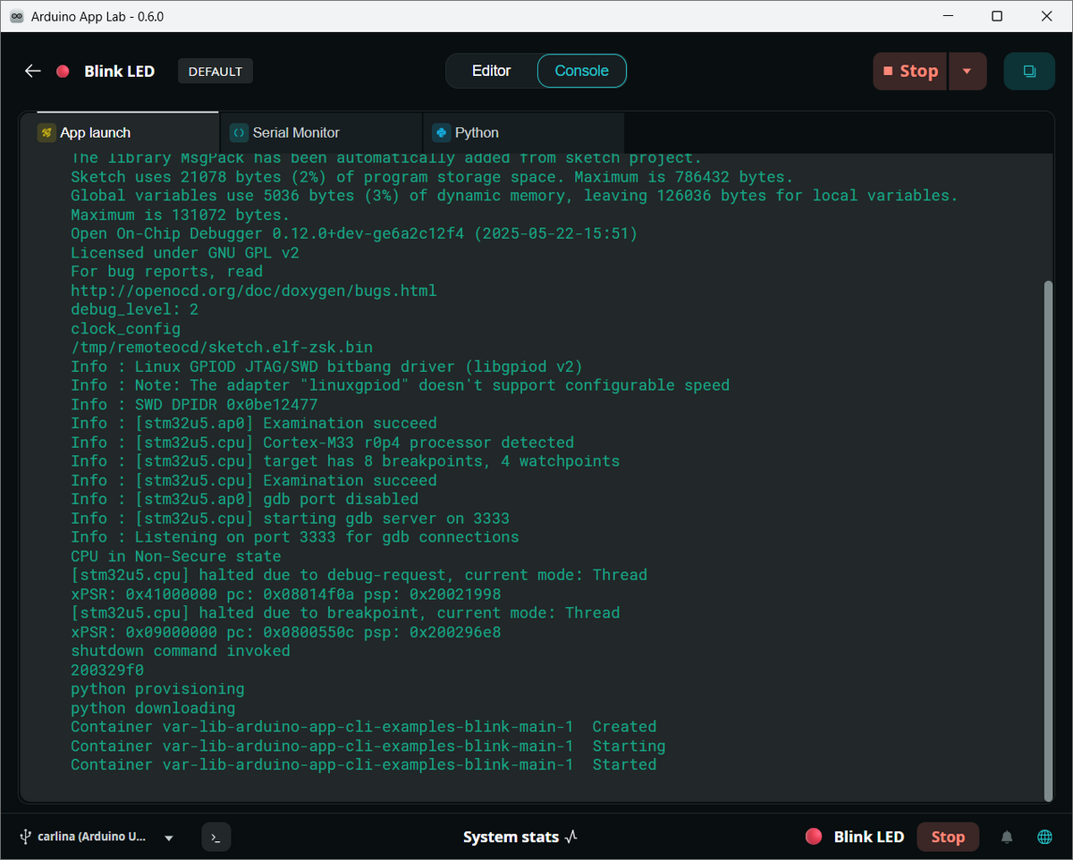Click the DEFAULT badge

(215, 72)
